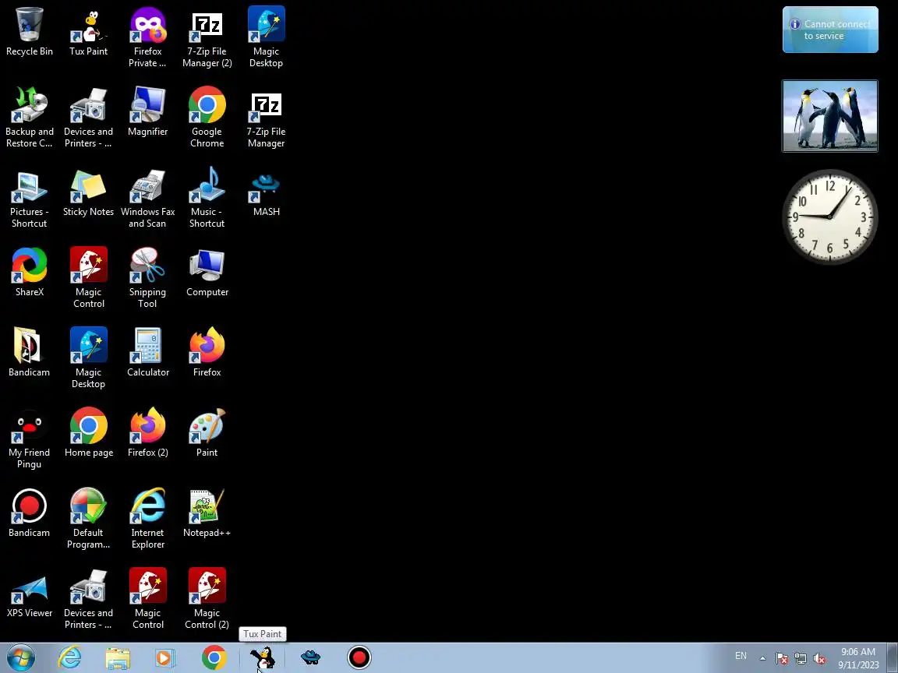Select the Sticky Notes desktop icon

coord(88,192)
